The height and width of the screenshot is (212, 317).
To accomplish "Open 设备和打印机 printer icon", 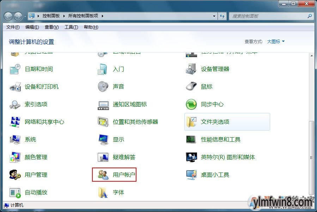I will 15,87.
